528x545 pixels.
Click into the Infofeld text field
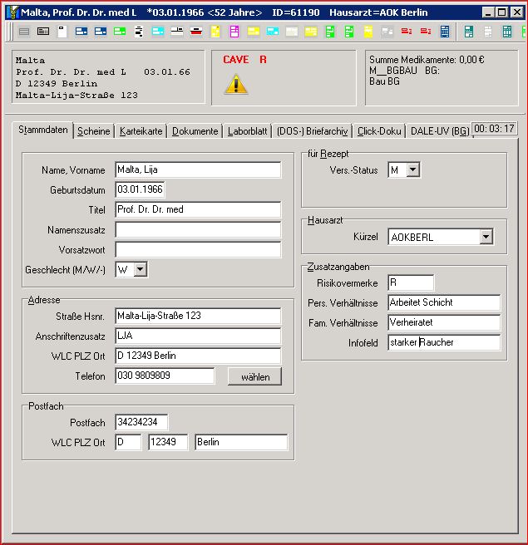[444, 342]
